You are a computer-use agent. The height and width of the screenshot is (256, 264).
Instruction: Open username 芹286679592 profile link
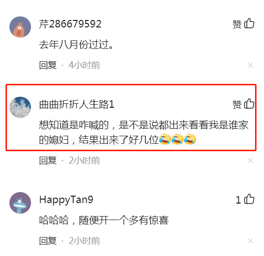pos(70,24)
